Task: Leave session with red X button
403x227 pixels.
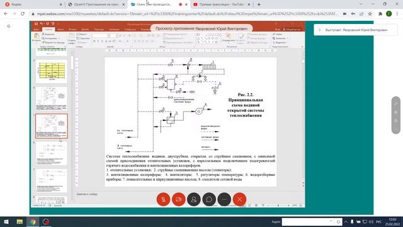Action: (239, 199)
